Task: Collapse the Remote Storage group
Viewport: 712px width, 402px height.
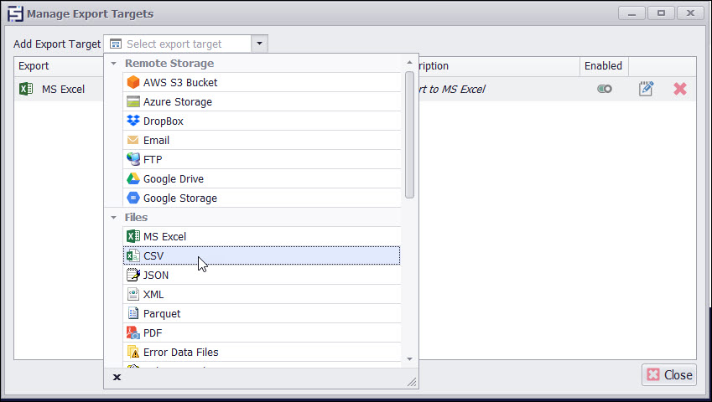Action: [x=114, y=64]
